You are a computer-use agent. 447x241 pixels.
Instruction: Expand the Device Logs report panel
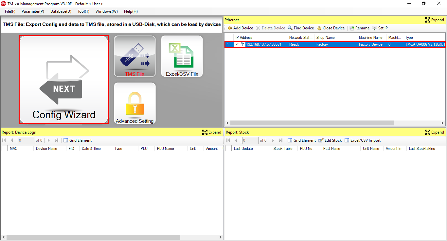[212, 132]
